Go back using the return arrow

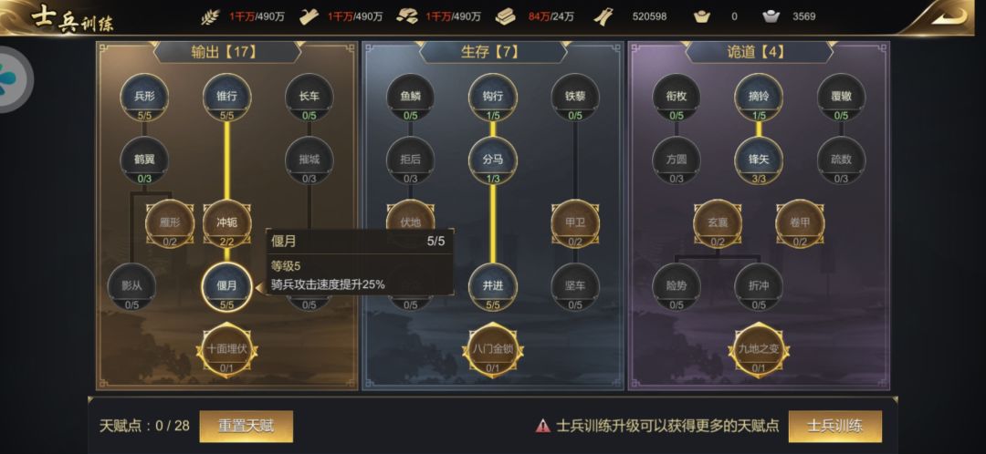point(949,16)
